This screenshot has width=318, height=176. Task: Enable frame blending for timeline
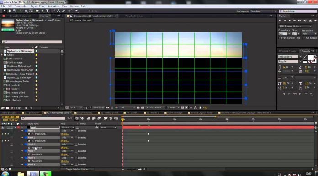tap(94, 118)
